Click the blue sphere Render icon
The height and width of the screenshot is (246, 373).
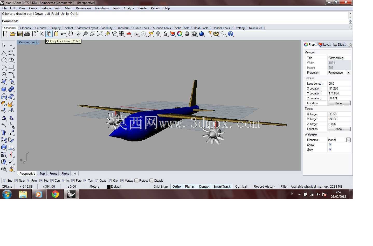click(x=202, y=34)
